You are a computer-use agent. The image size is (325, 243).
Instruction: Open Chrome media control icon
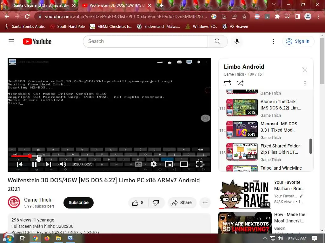coord(287,16)
